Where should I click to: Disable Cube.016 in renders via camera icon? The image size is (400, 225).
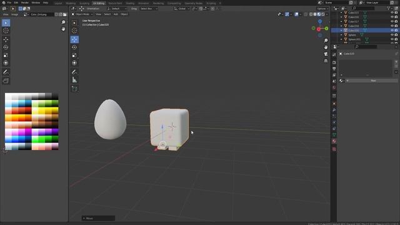coord(396,17)
